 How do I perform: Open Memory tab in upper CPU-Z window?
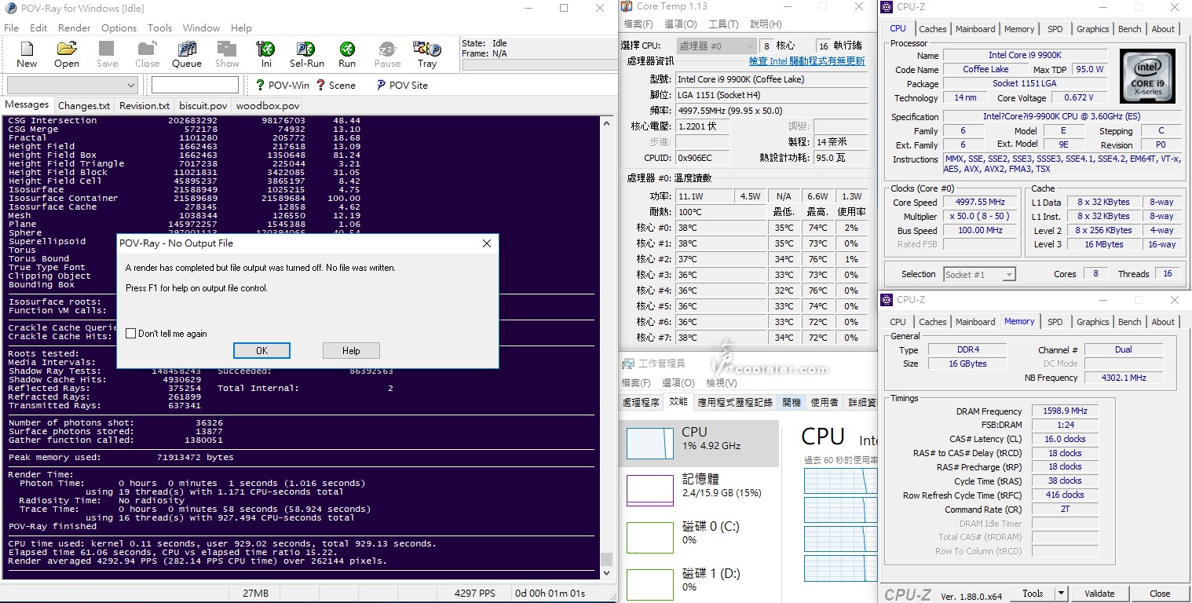pos(1019,29)
